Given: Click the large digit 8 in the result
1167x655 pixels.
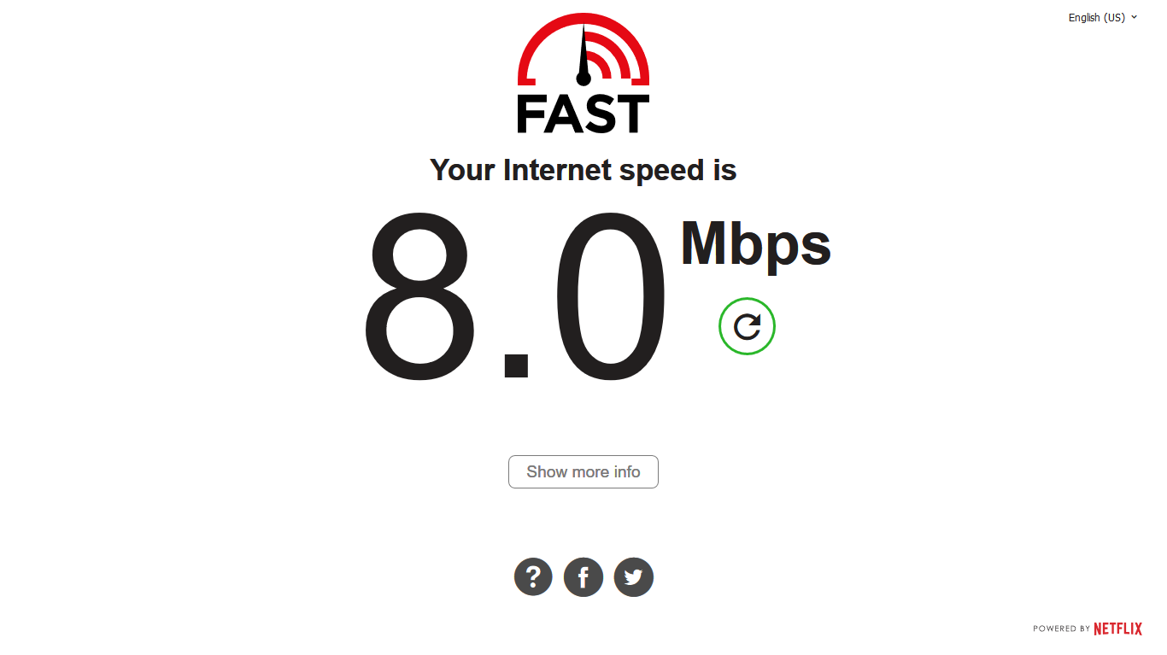Looking at the screenshot, I should point(418,295).
